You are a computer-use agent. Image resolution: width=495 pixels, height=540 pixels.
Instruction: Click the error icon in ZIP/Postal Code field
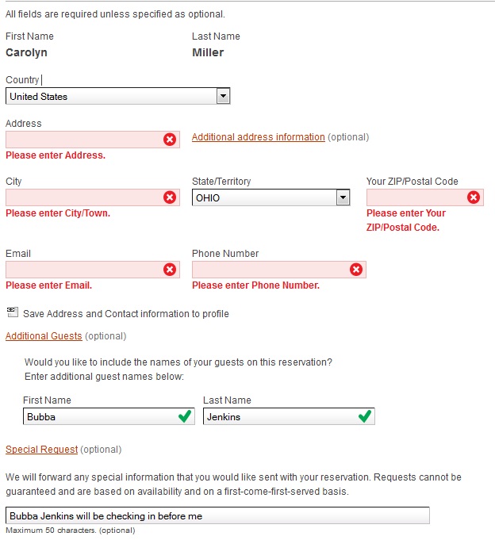point(474,197)
